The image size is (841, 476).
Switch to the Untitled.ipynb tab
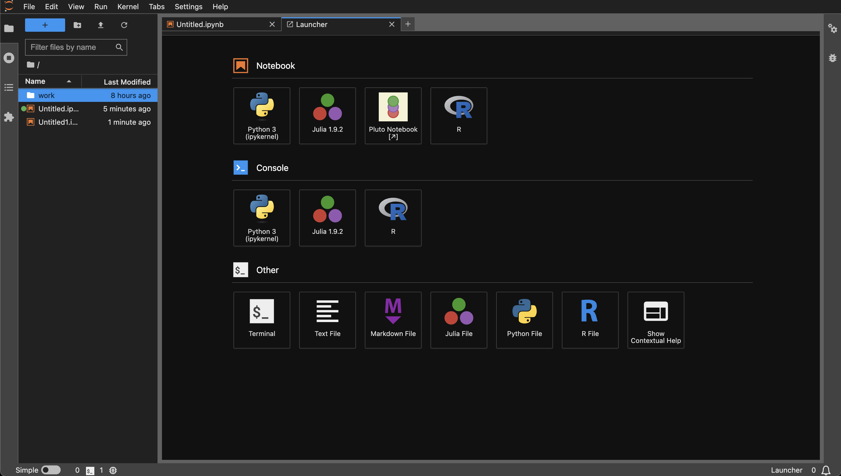point(200,24)
